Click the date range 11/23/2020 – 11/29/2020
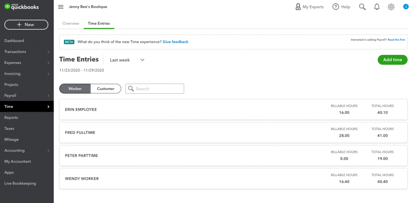 [x=82, y=70]
